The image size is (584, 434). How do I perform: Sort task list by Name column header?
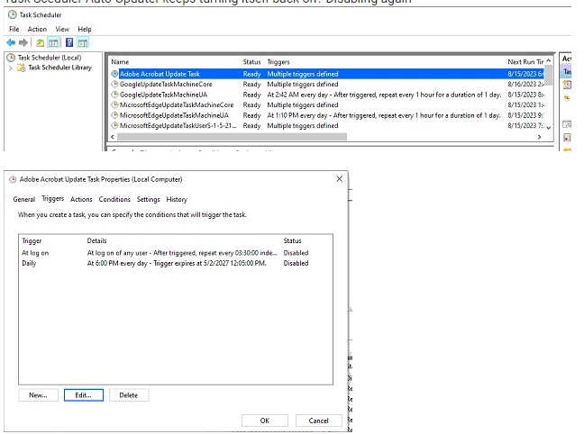120,62
